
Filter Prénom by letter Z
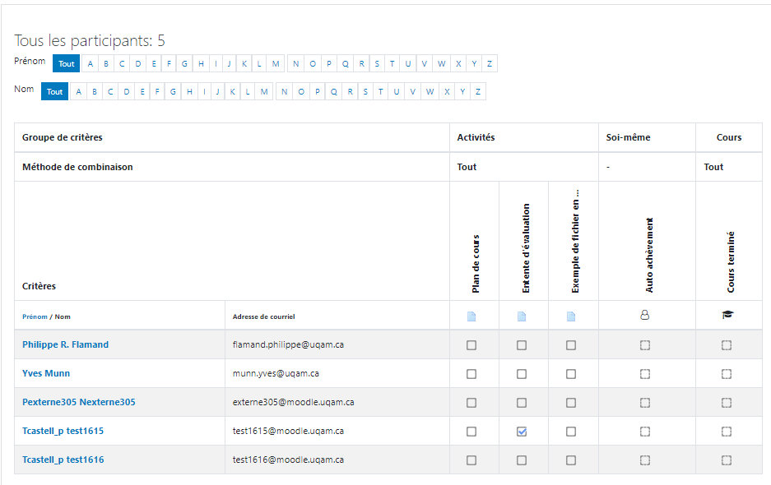[x=490, y=63]
